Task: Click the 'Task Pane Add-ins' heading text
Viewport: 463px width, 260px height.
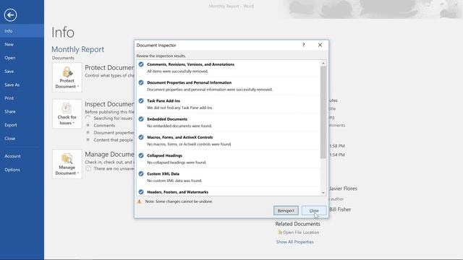Action: tap(163, 101)
